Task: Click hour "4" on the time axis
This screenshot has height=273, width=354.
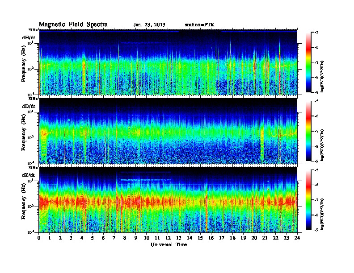Action: 82,238
